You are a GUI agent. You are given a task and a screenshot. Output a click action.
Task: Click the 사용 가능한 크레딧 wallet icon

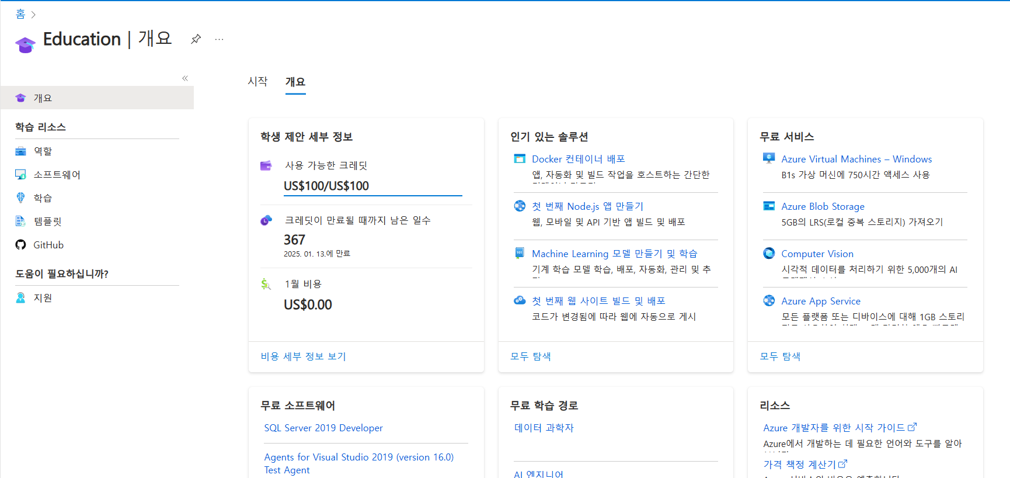[x=266, y=165]
